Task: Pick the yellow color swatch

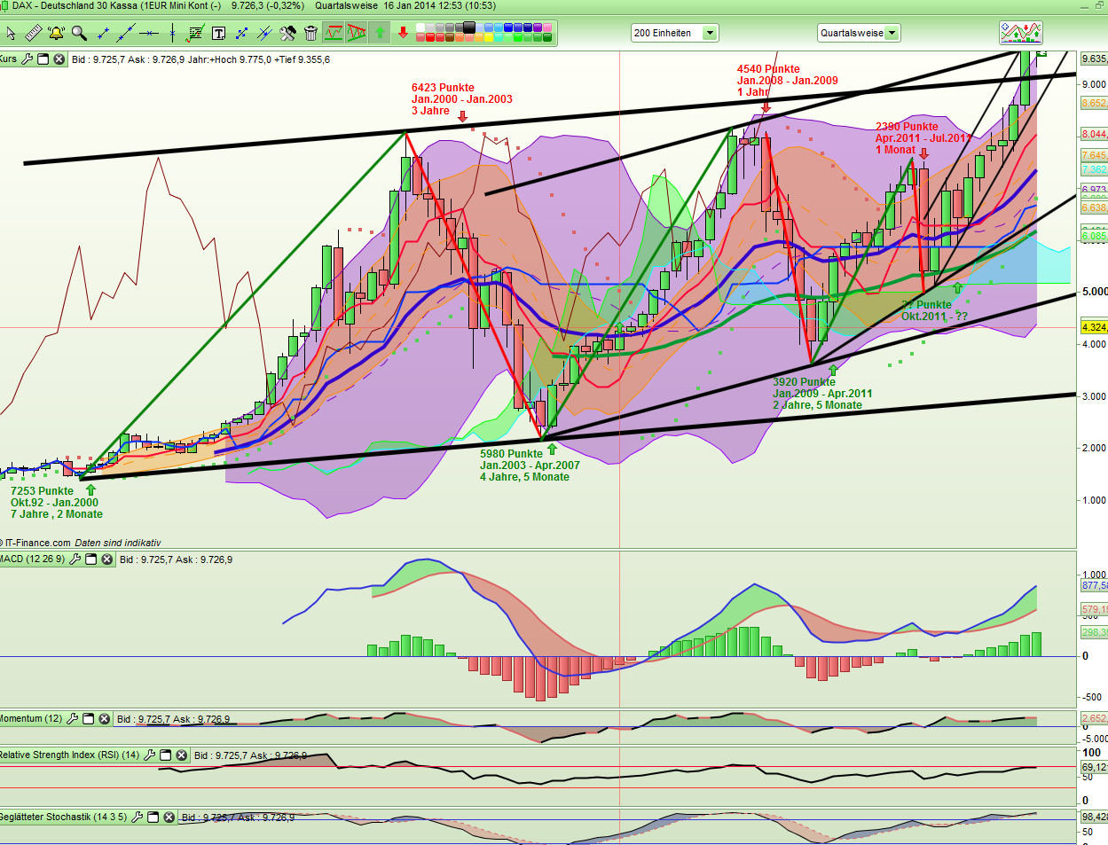Action: [x=489, y=38]
